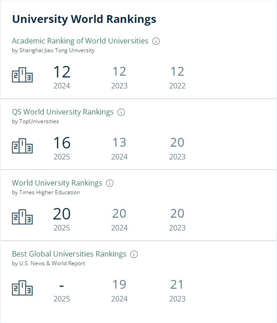Select QS 2024 rank value 13
277x323 pixels.
tap(119, 142)
